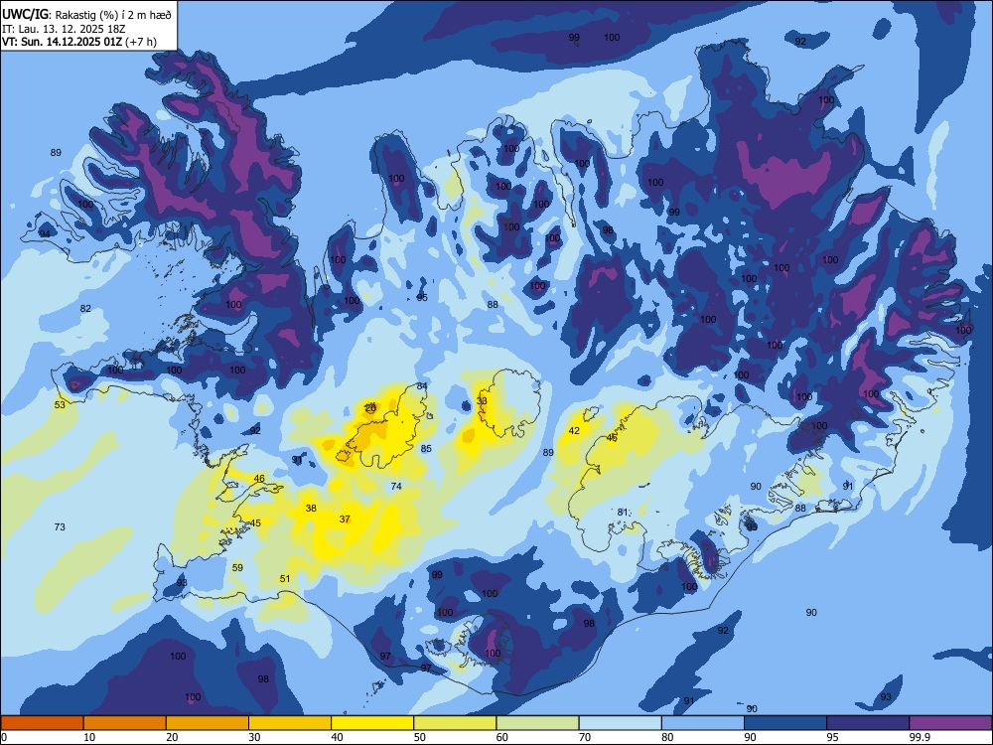Click the humidity value '33' on the map
The height and width of the screenshot is (745, 993).
pyautogui.click(x=482, y=401)
